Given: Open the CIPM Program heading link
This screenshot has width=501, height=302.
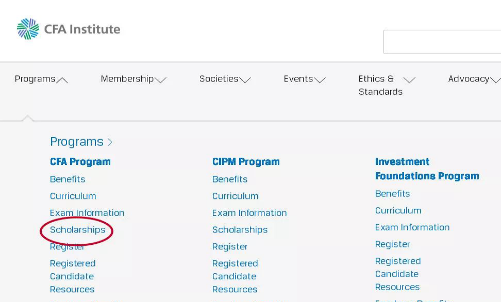Looking at the screenshot, I should point(246,162).
